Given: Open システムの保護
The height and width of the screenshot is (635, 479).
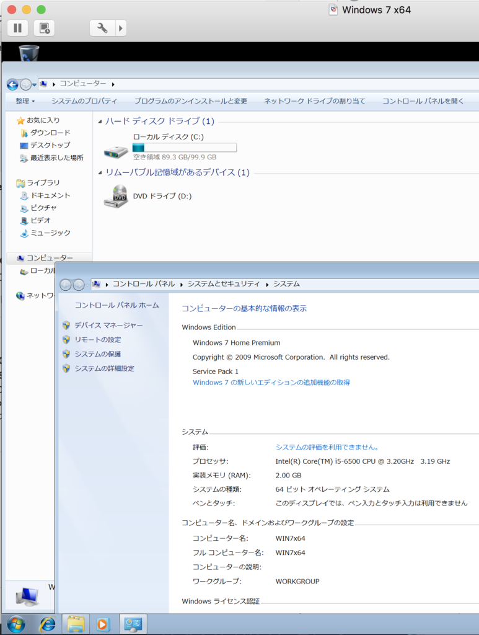Looking at the screenshot, I should point(97,354).
